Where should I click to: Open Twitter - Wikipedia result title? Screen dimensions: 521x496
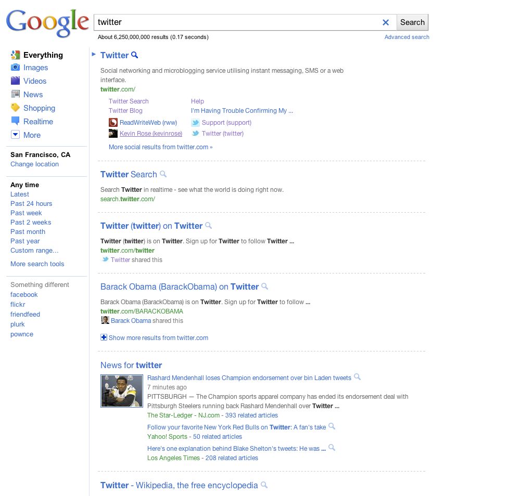point(179,486)
